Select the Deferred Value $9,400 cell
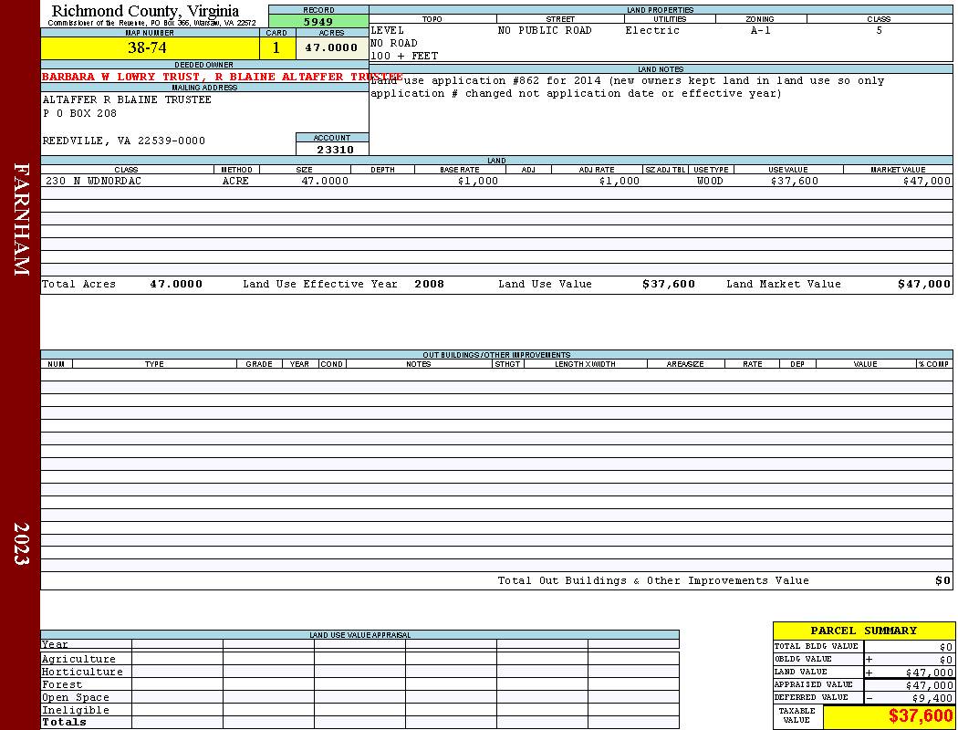 coord(909,698)
